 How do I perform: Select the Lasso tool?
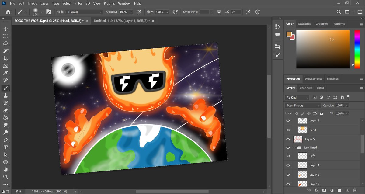coord(5,44)
